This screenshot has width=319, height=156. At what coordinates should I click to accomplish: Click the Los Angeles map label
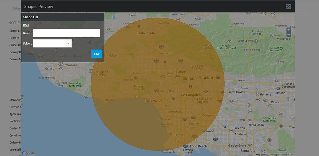(191, 95)
